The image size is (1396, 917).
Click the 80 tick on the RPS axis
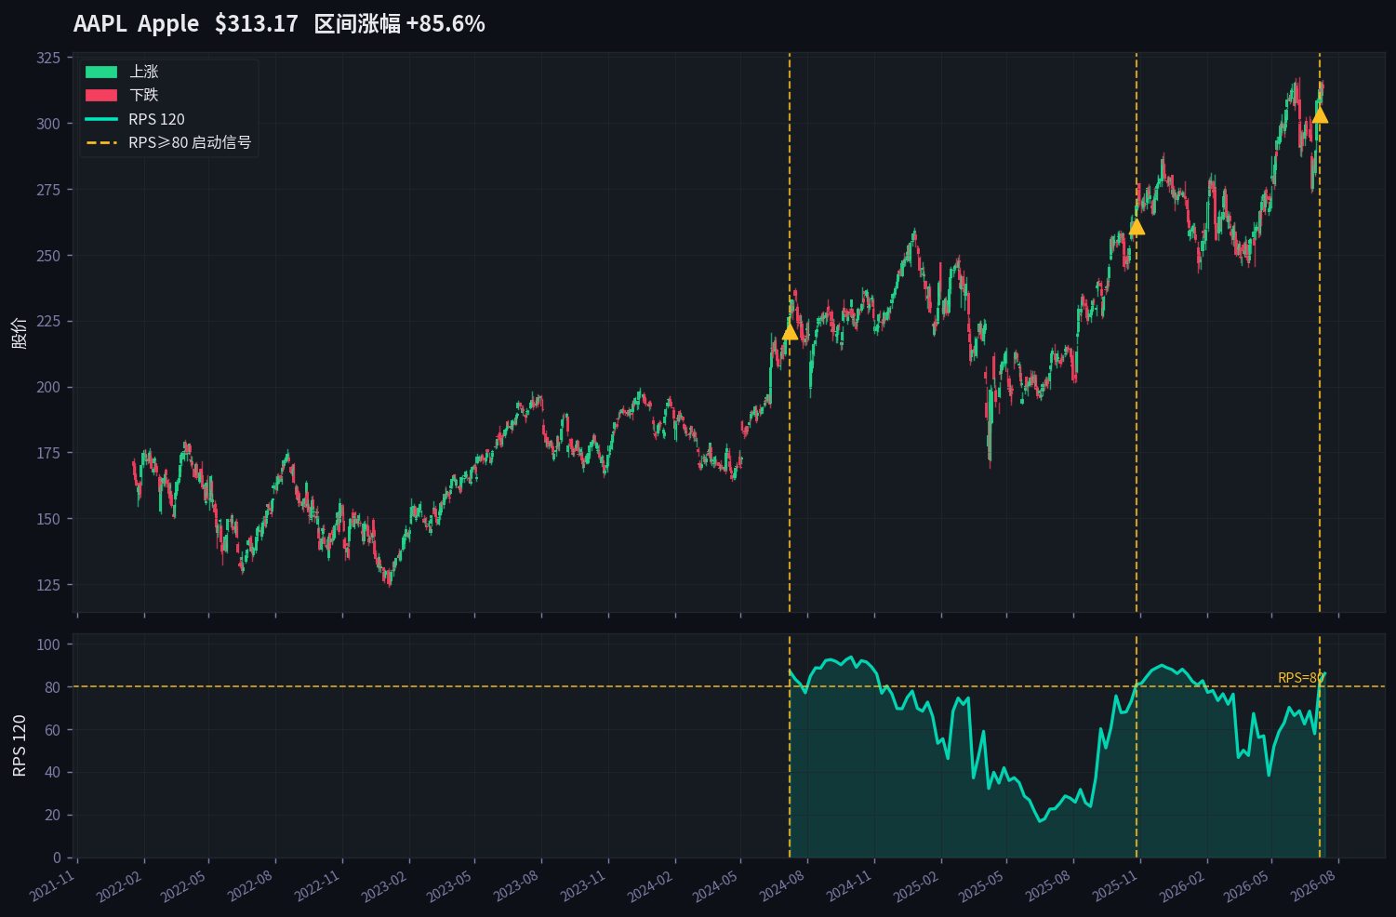pos(52,687)
